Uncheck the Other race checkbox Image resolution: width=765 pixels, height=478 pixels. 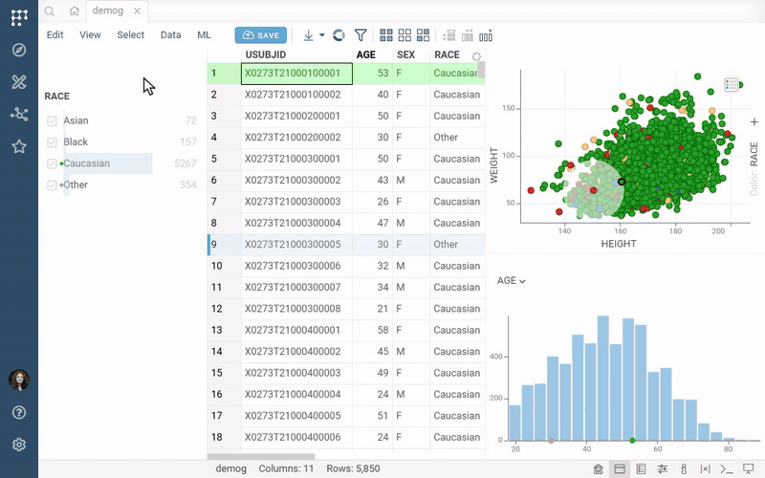(x=52, y=185)
